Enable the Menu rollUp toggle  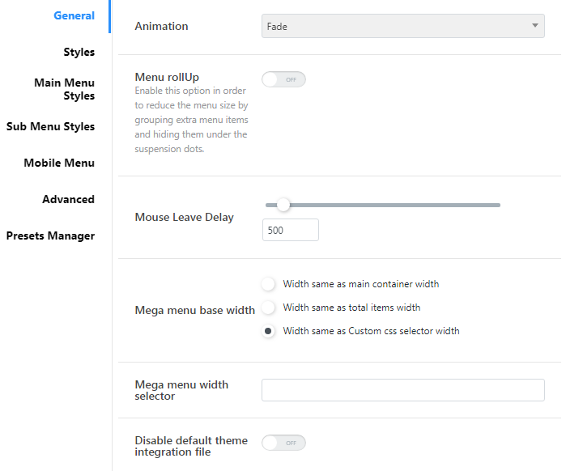(x=283, y=79)
